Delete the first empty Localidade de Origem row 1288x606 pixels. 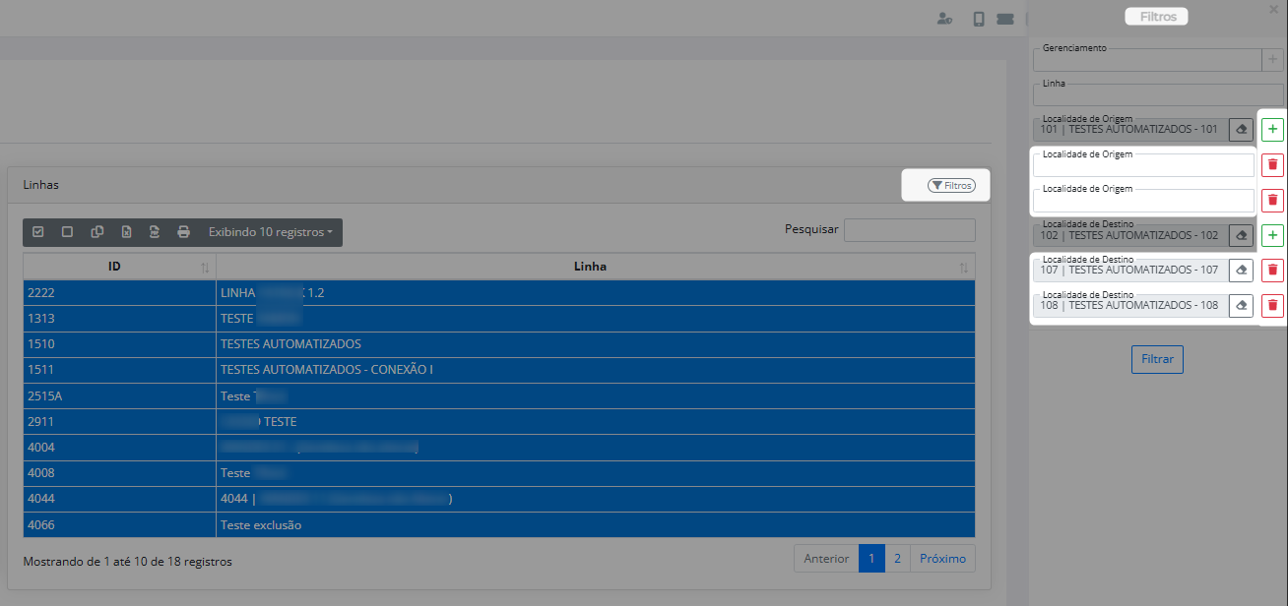click(x=1272, y=164)
